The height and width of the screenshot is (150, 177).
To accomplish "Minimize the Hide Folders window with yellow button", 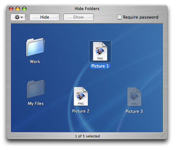I will pos(18,9).
